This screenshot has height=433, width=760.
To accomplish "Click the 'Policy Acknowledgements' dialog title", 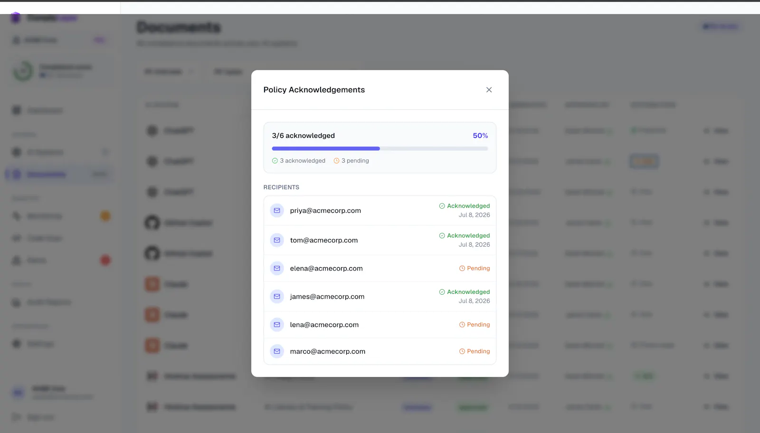I will [314, 90].
